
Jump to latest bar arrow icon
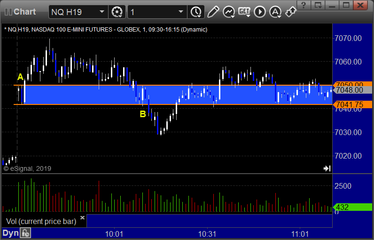[x=327, y=168]
